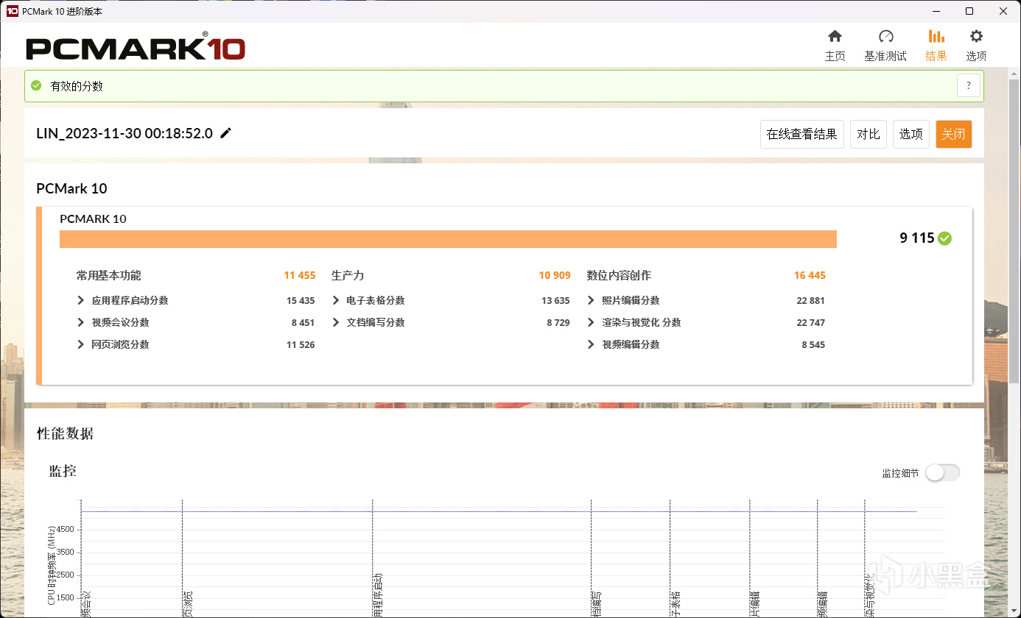Click the 应用程序启动 marker line in the chart
Screen dimensions: 1021x618
point(373,558)
